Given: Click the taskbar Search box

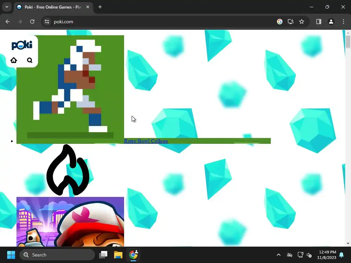Looking at the screenshot, I should pos(57,255).
